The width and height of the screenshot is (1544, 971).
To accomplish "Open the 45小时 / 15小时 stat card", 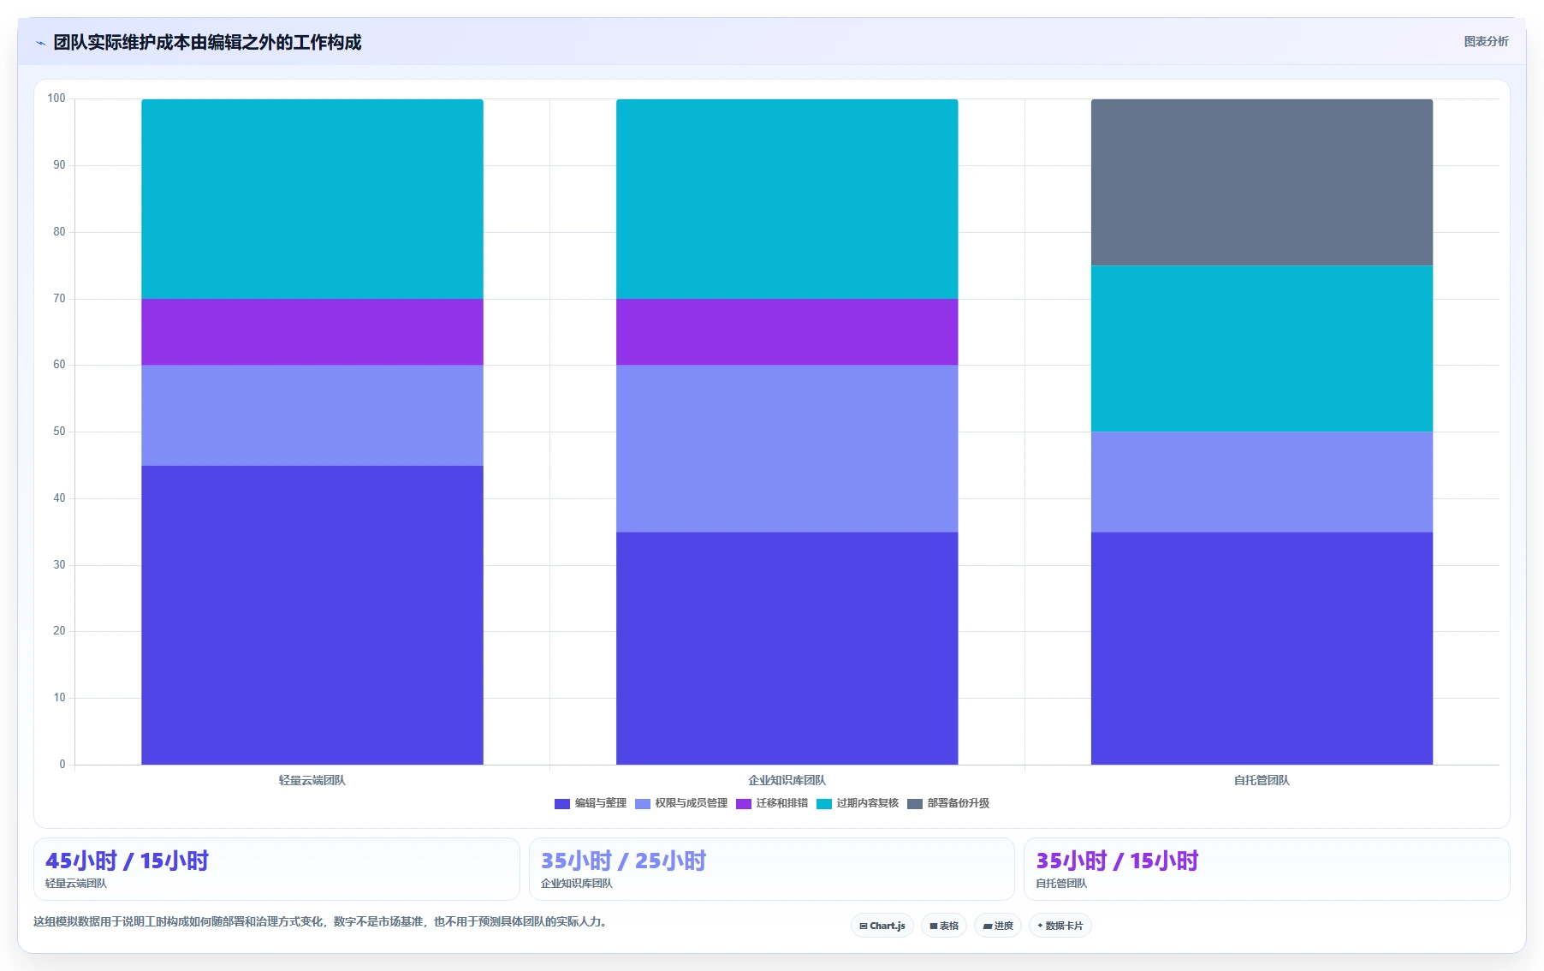I will 276,869.
